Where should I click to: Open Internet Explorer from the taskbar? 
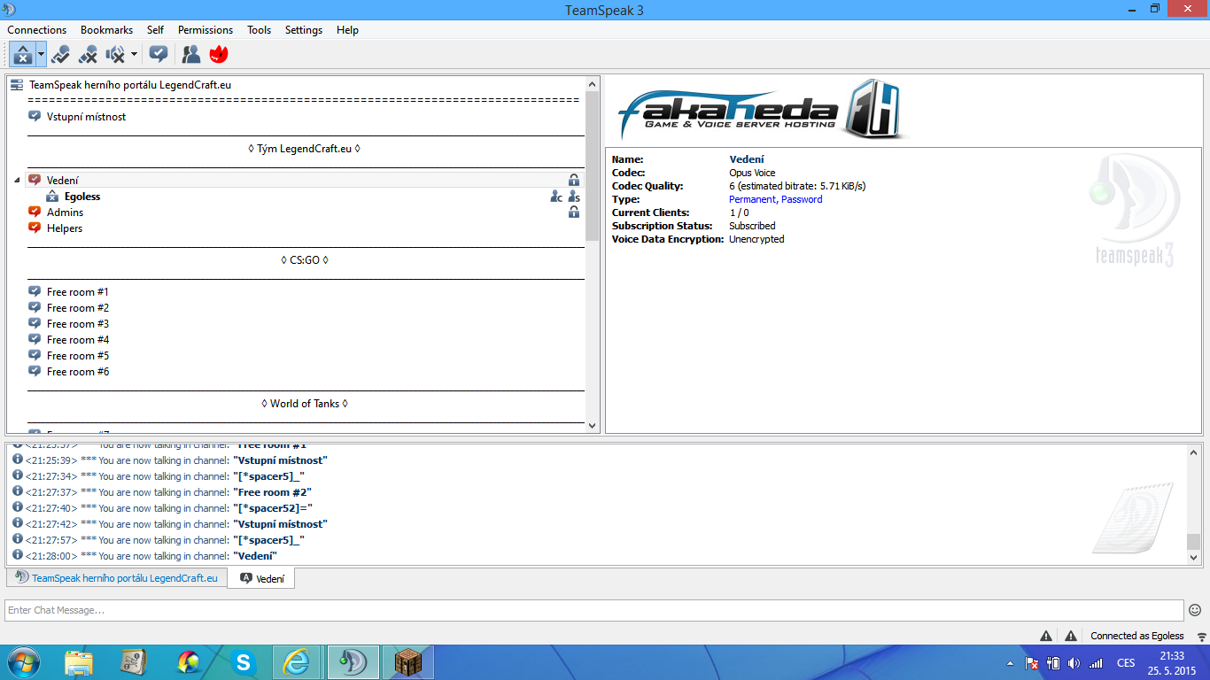coord(296,662)
